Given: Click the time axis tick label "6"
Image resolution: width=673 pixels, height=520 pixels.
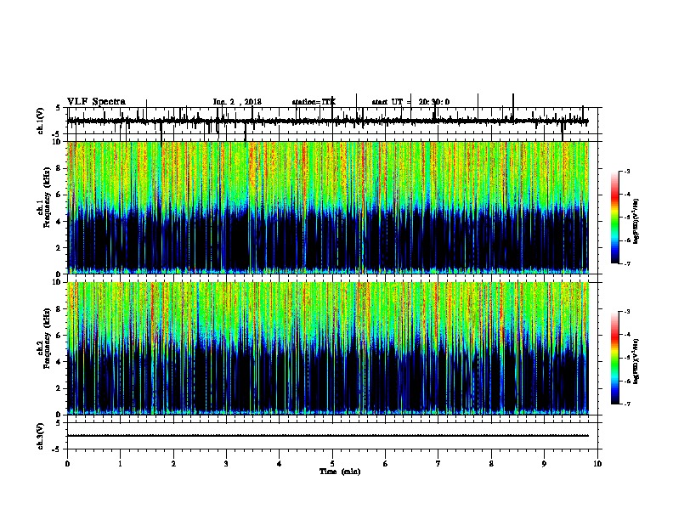Looking at the screenshot, I should coord(386,464).
